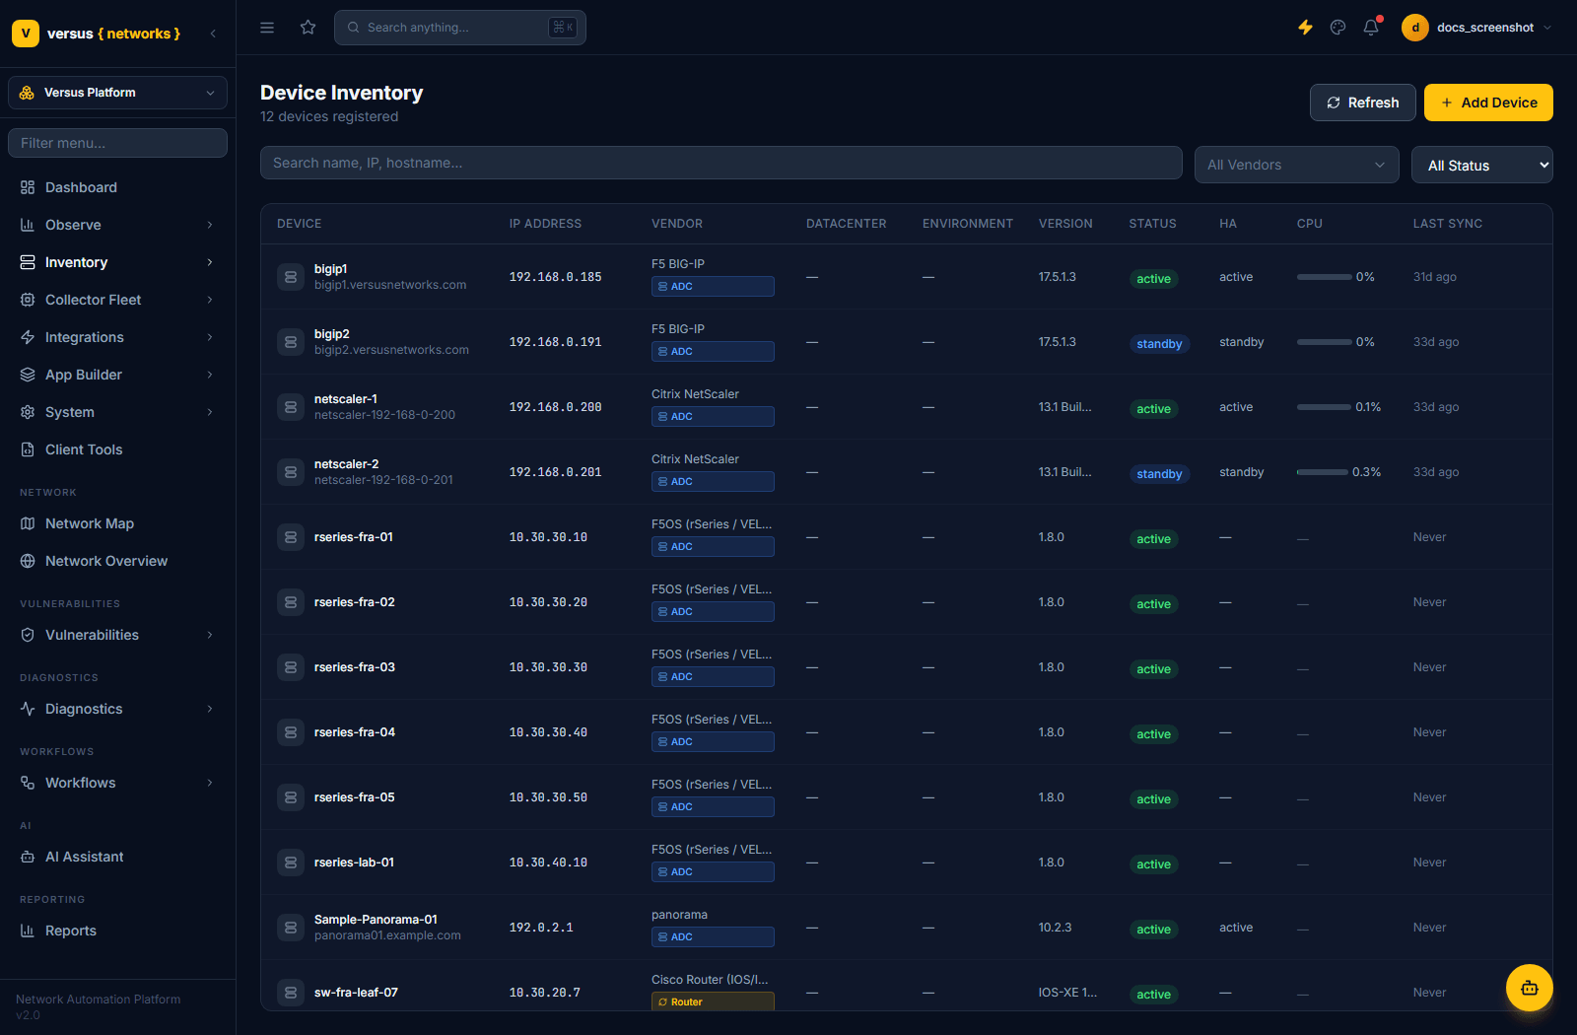Open the docs_screenshot user menu
1577x1035 pixels.
click(x=1477, y=28)
